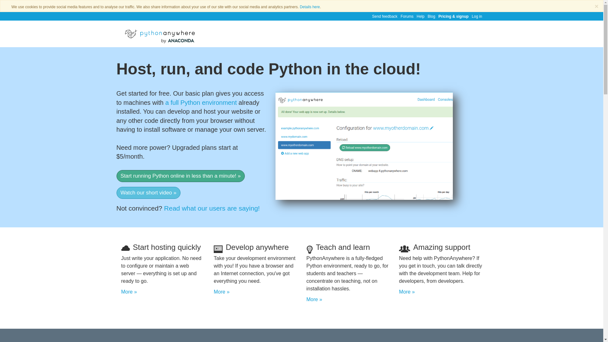Viewport: 608px width, 342px height.
Task: Click Log in at top right
Action: (x=477, y=16)
